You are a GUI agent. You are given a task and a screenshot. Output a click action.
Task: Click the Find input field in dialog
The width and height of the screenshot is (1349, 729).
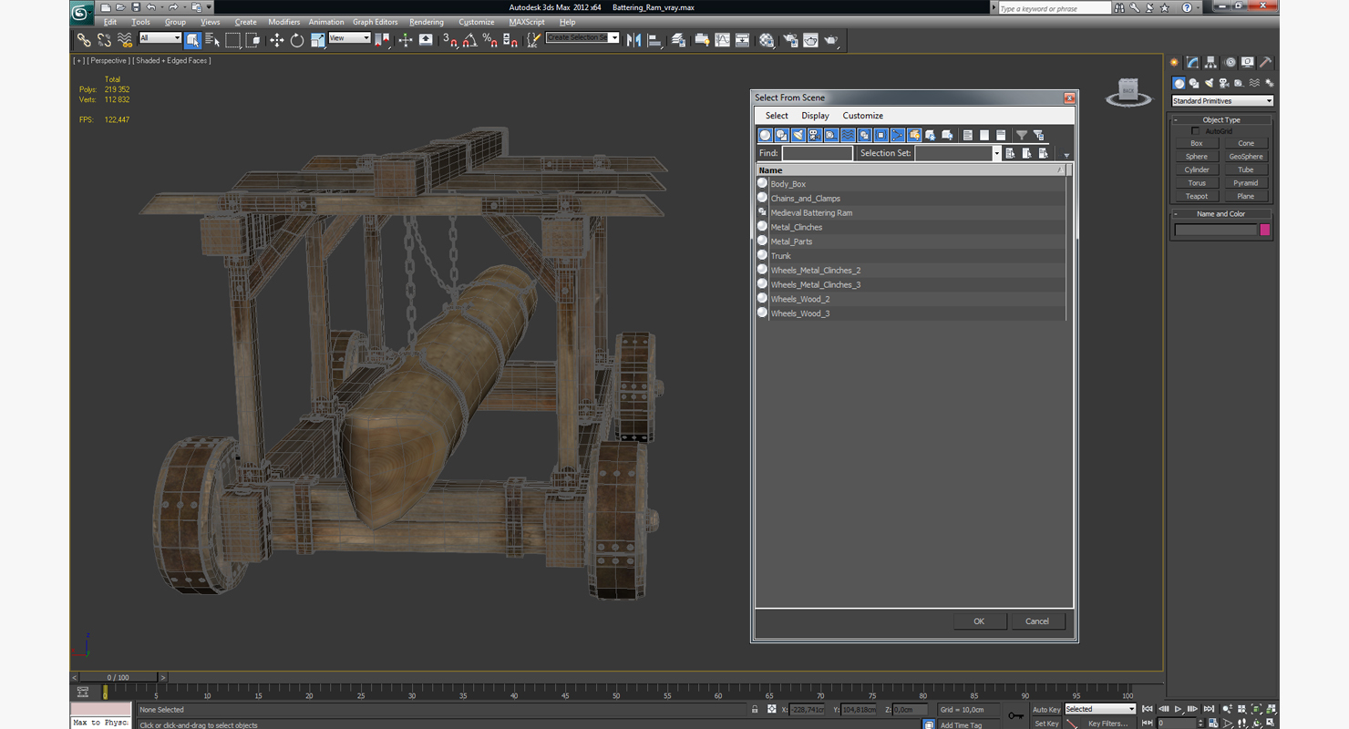[x=818, y=153]
